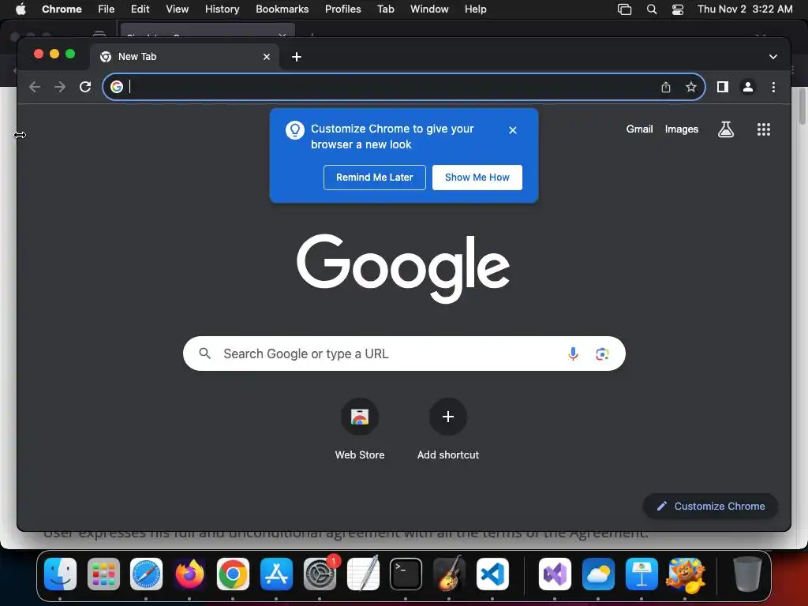The image size is (808, 606).
Task: Open Terminal from the Dock
Action: [406, 574]
